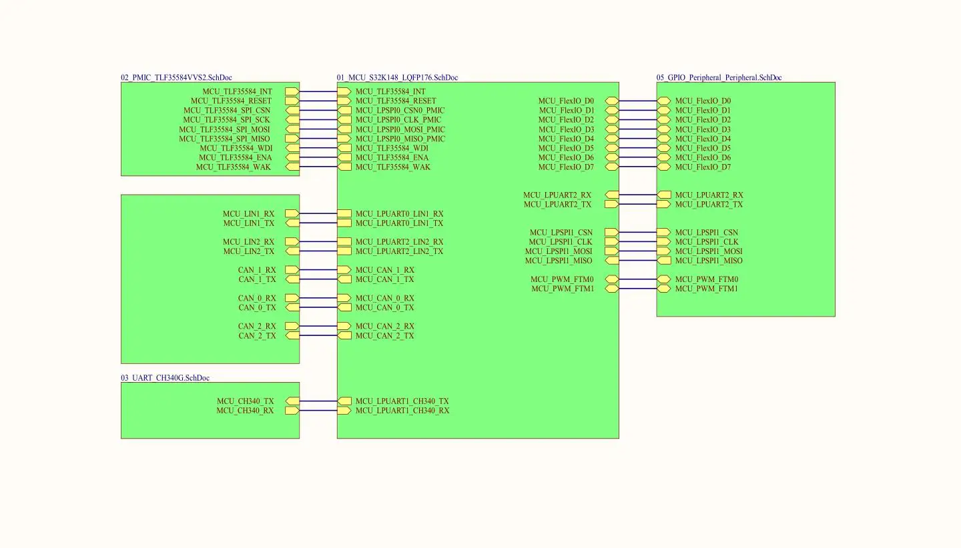This screenshot has height=548, width=961.
Task: Select the CAN_1_TX sheet entry icon
Action: point(292,279)
